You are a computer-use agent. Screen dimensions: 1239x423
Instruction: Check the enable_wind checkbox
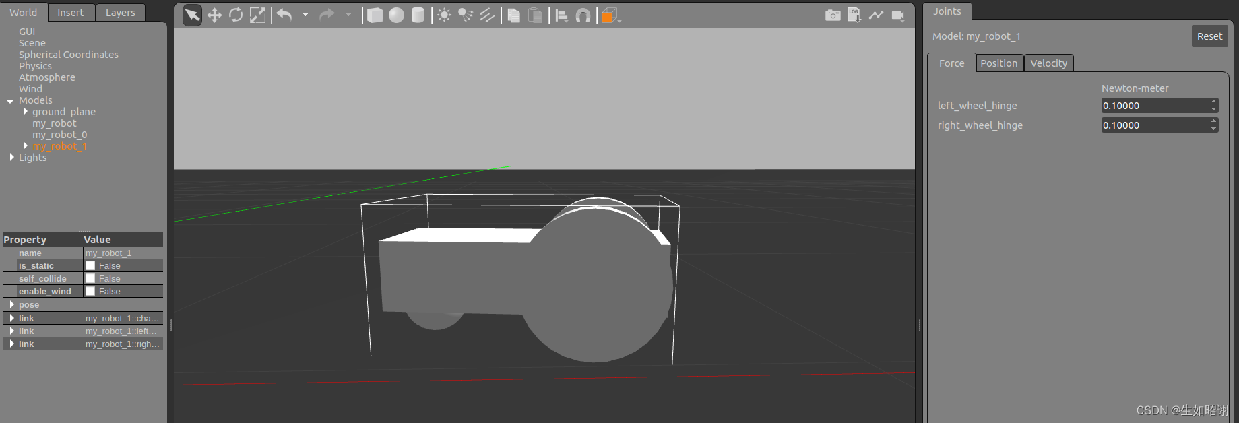coord(90,291)
